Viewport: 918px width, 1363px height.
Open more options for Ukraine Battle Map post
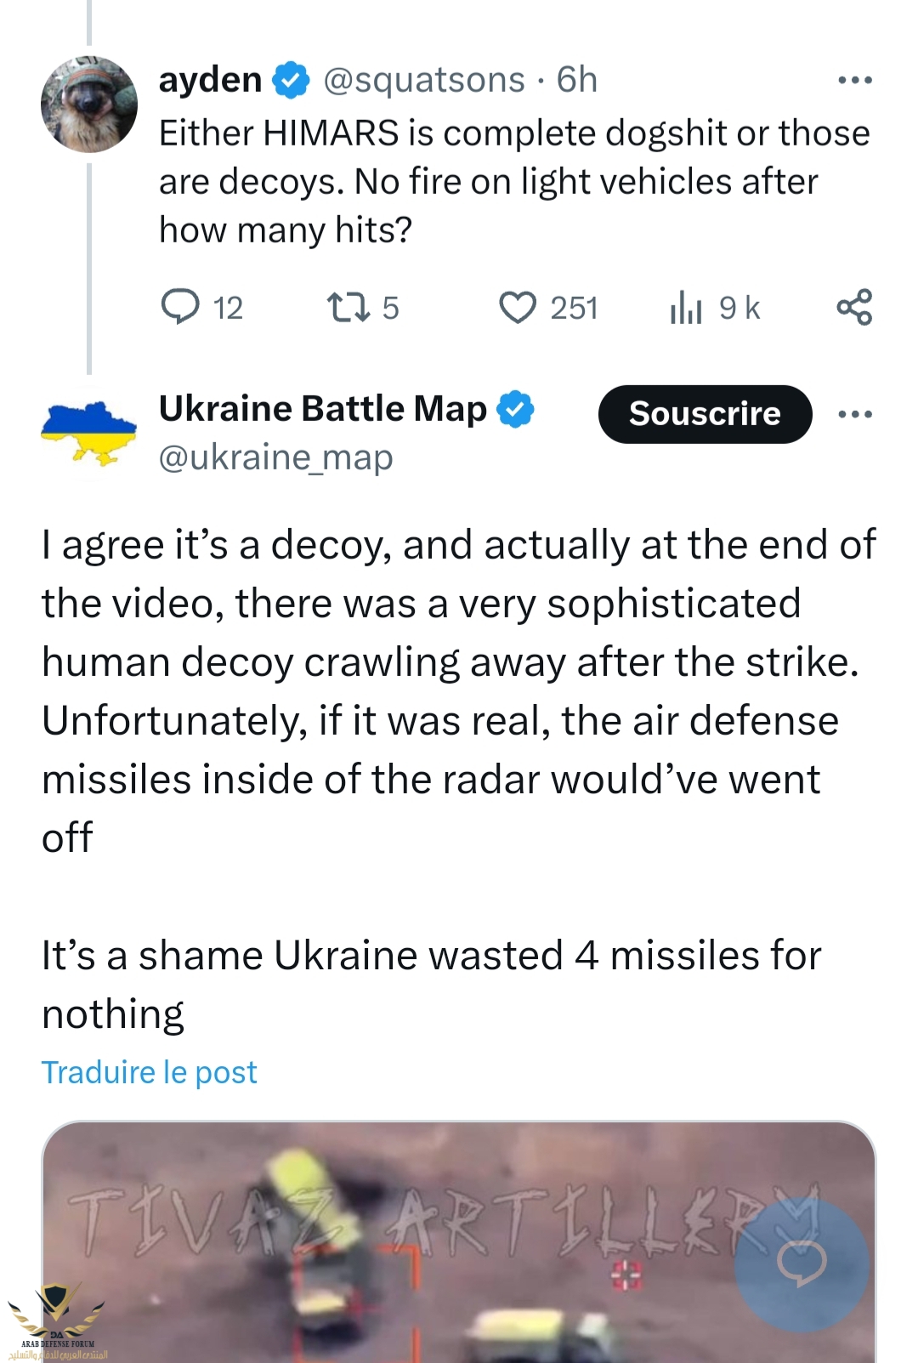(854, 414)
